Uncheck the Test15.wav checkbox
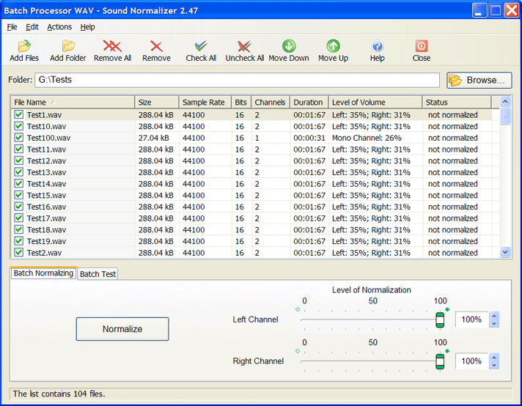Screen dimensions: 522x406 18,195
